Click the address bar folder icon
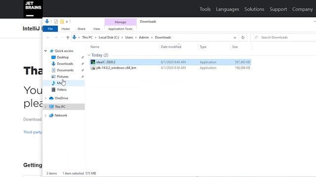Screen dimensions: 316x177 75,37
